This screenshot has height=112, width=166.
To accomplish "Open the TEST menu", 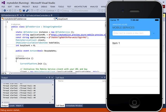I will (x=69, y=6).
